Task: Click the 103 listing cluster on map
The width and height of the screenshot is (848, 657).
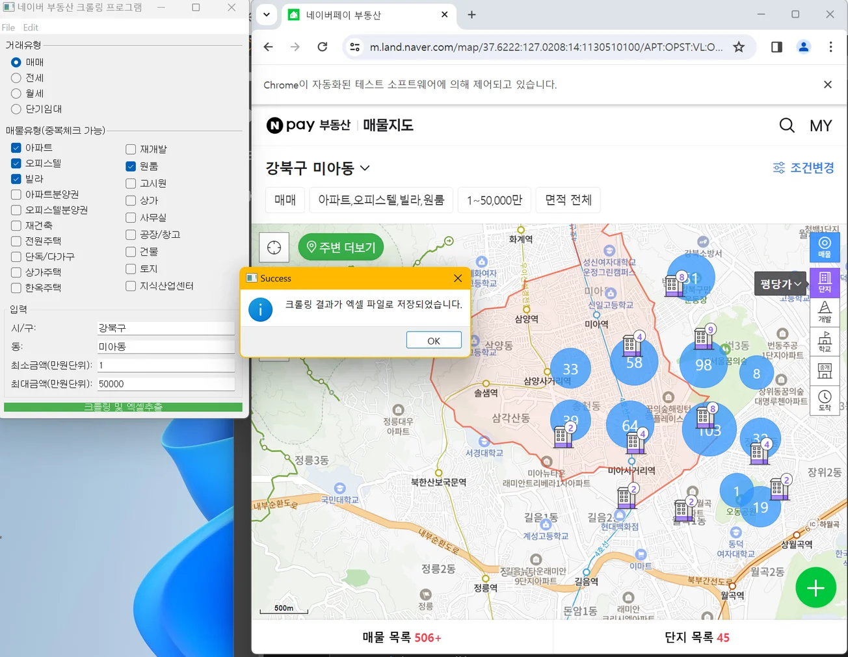Action: point(709,430)
